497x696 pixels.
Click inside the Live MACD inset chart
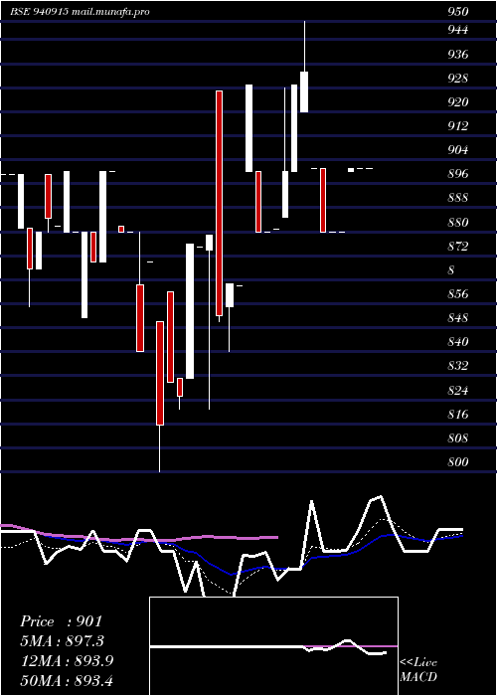[x=273, y=646]
